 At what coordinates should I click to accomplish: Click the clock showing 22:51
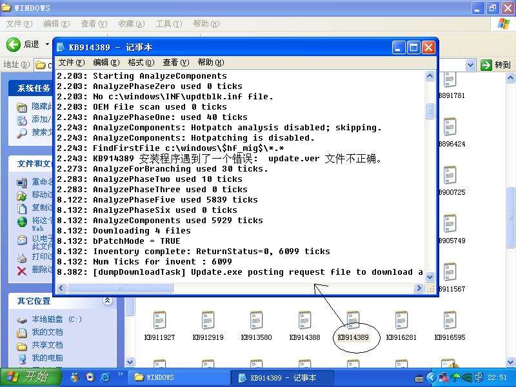point(497,377)
